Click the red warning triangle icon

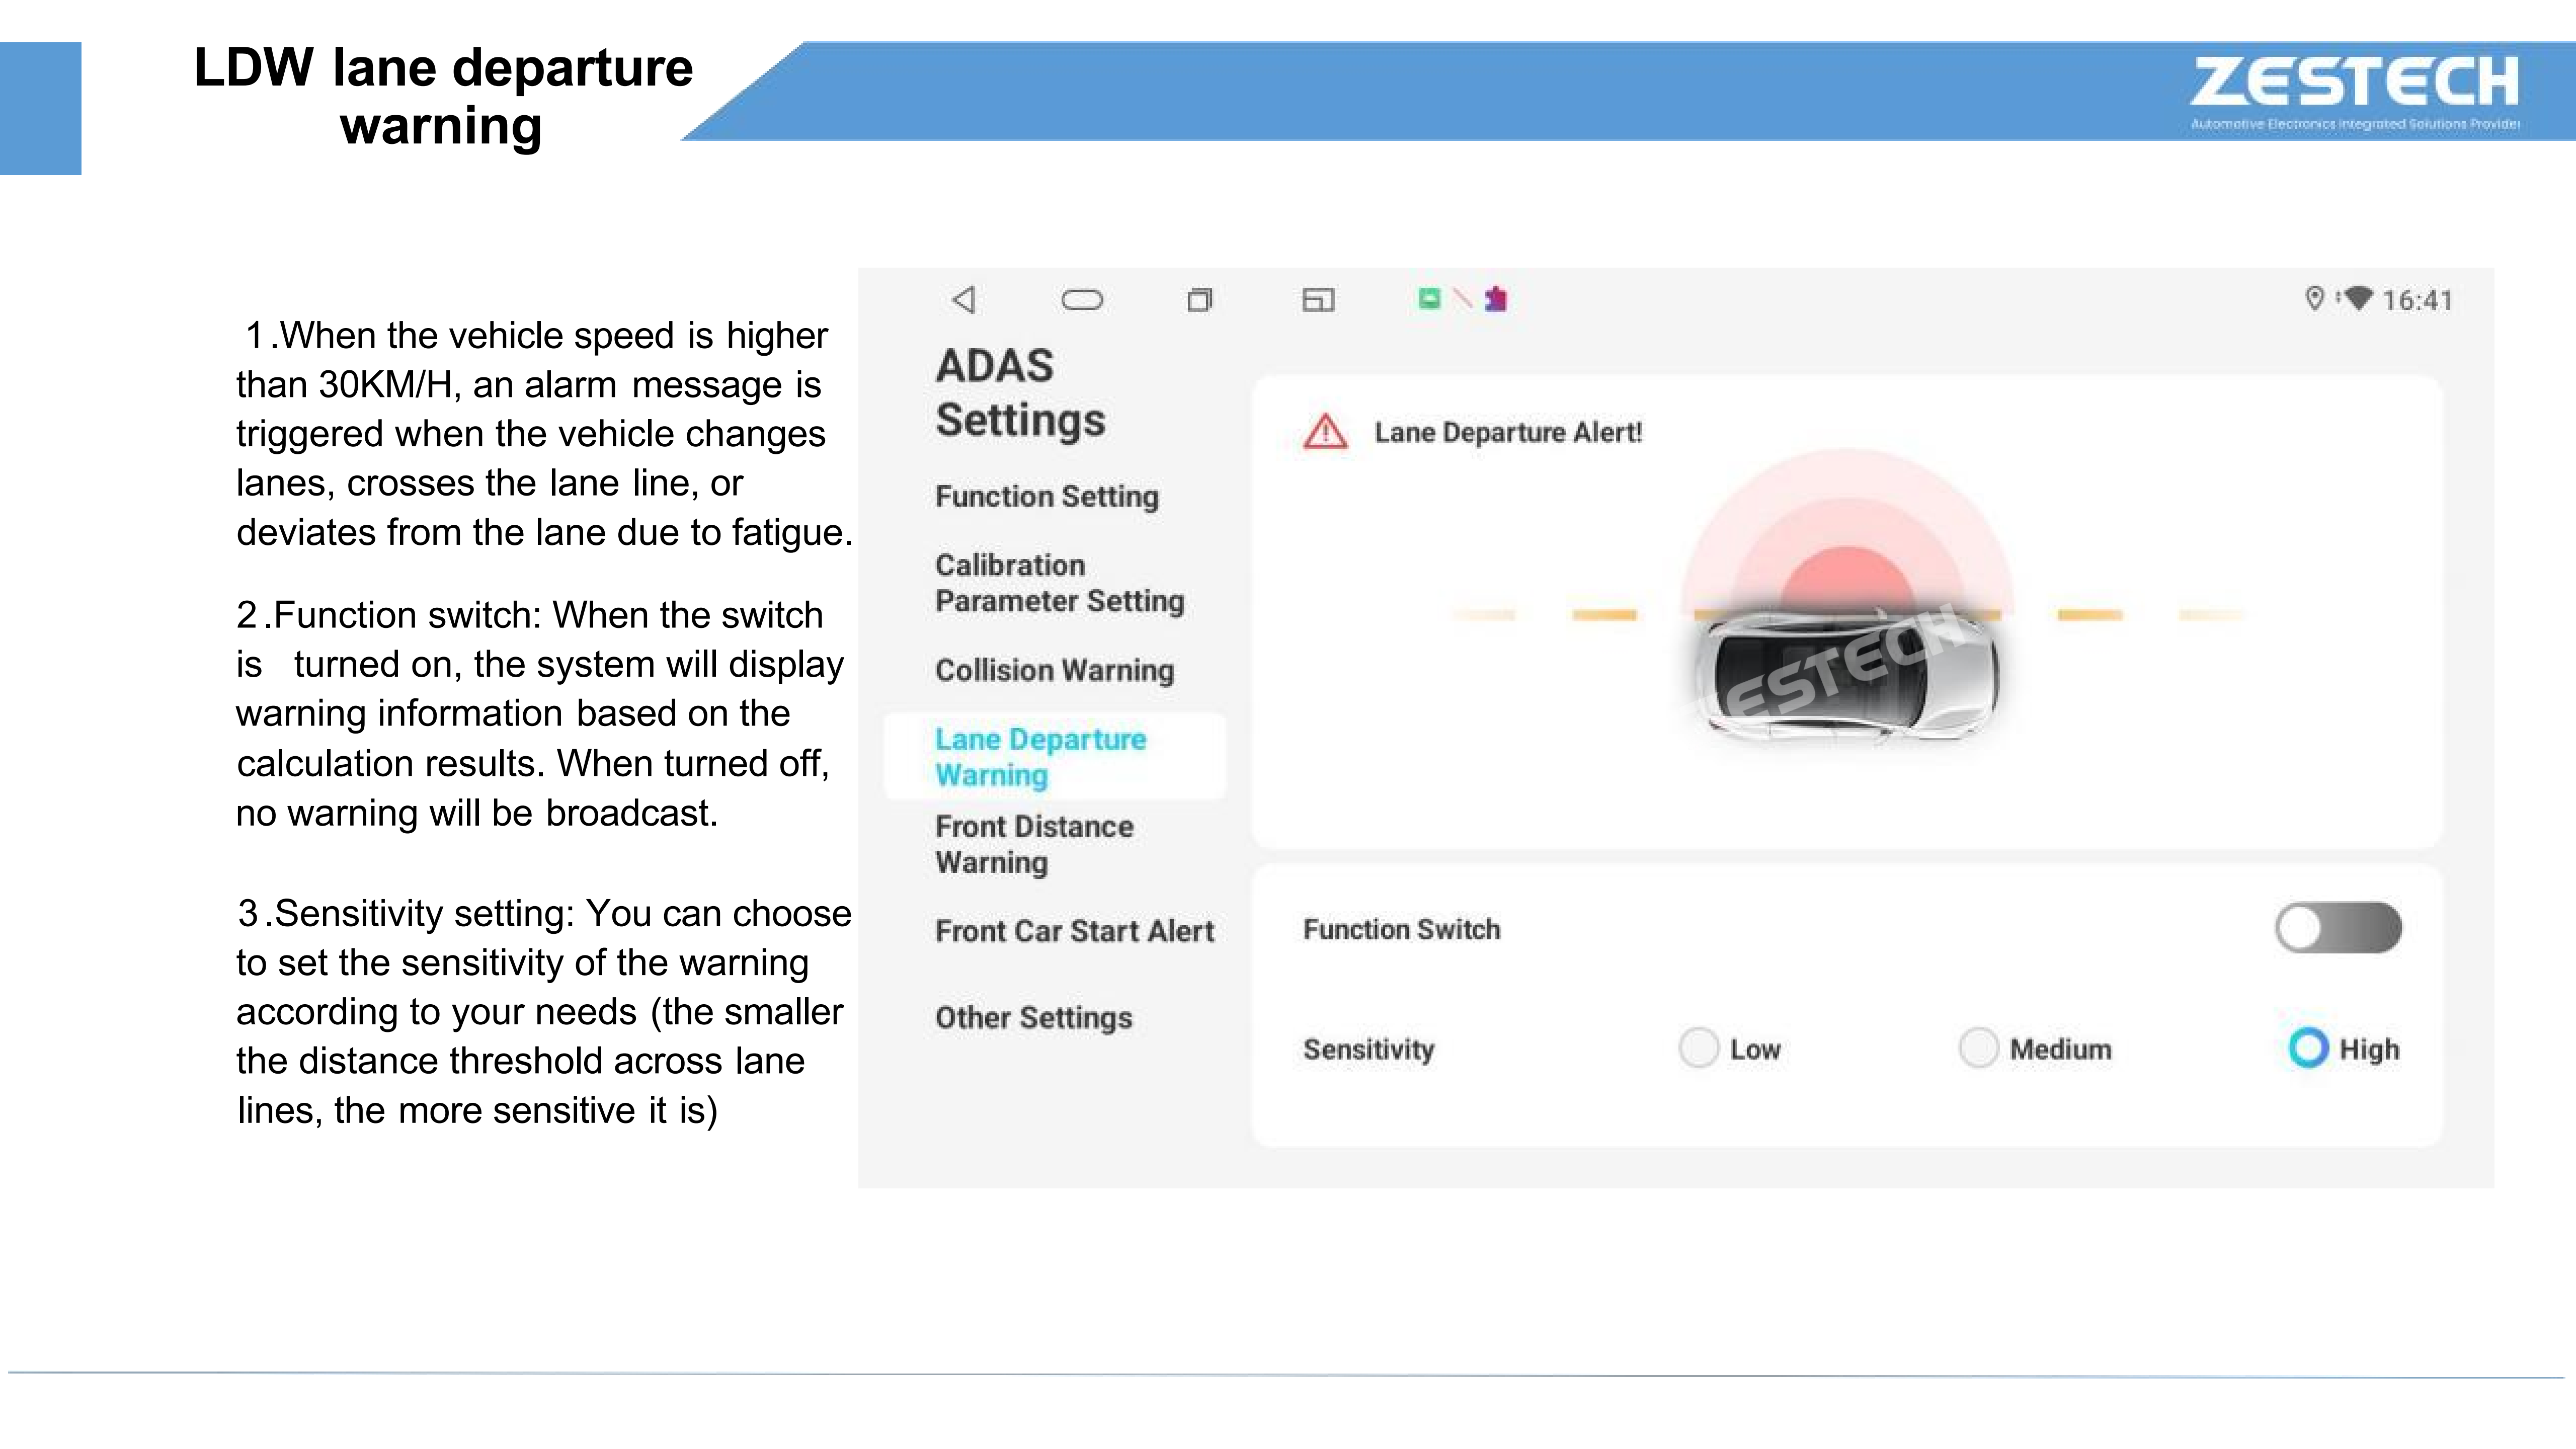[1325, 432]
